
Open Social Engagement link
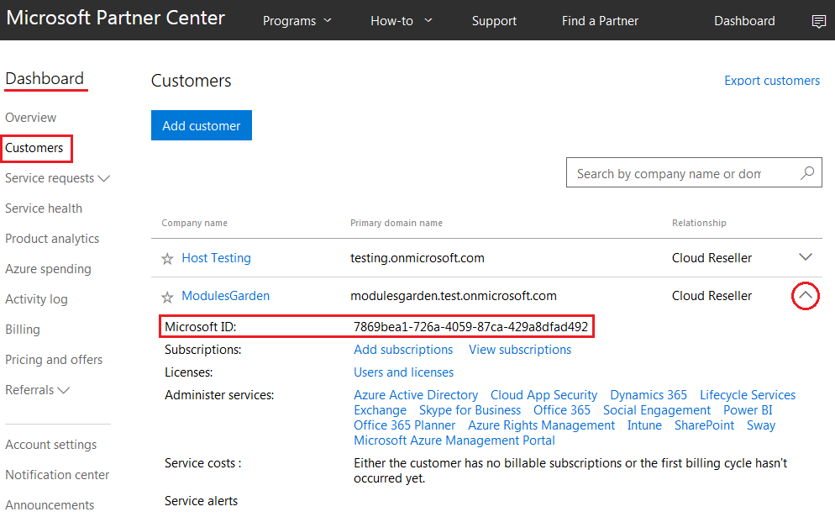(657, 410)
